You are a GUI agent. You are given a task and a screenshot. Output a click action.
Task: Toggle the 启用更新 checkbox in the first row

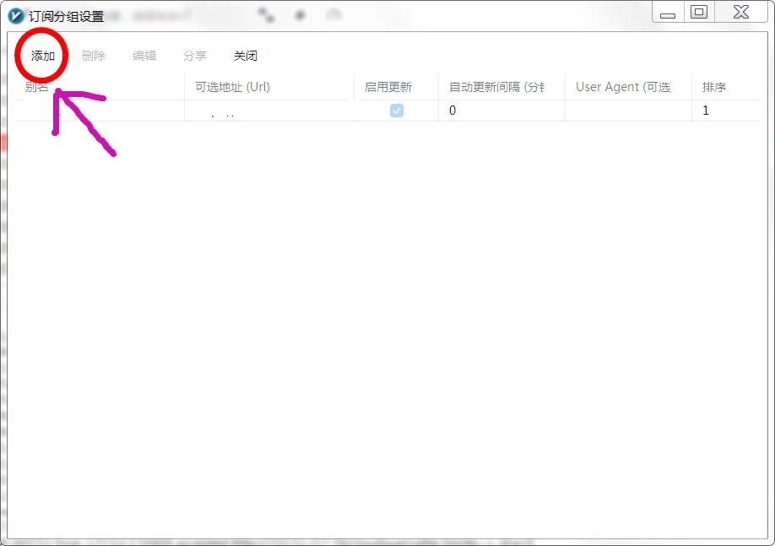397,111
